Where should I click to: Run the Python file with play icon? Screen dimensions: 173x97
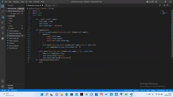[x=160, y=5]
